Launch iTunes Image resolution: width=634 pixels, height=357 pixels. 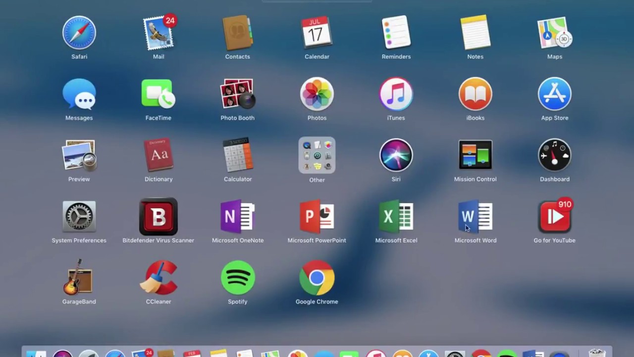396,94
